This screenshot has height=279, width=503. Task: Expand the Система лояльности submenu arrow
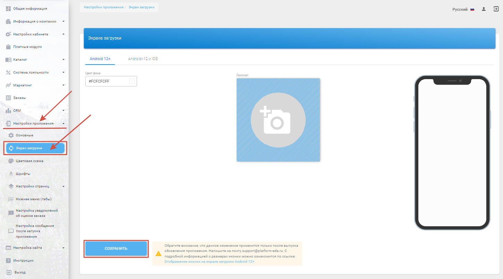click(x=63, y=73)
